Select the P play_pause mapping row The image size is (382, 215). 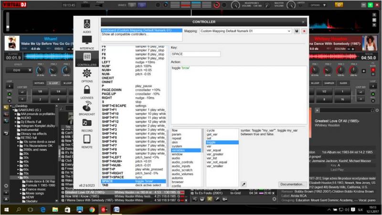[x=134, y=86]
